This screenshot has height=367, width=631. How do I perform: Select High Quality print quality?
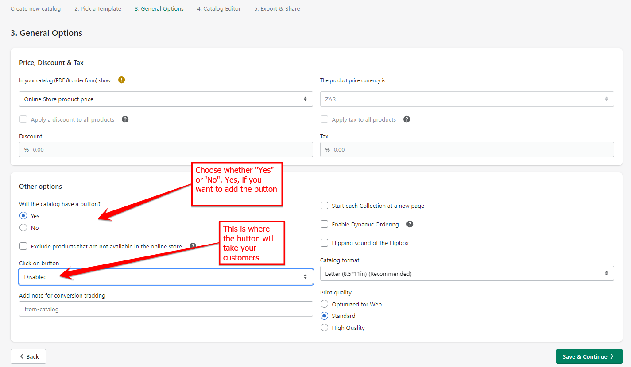click(325, 328)
